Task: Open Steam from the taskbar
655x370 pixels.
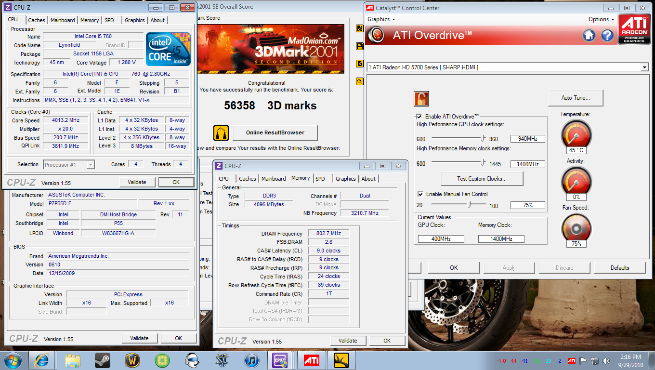Action: [x=102, y=360]
